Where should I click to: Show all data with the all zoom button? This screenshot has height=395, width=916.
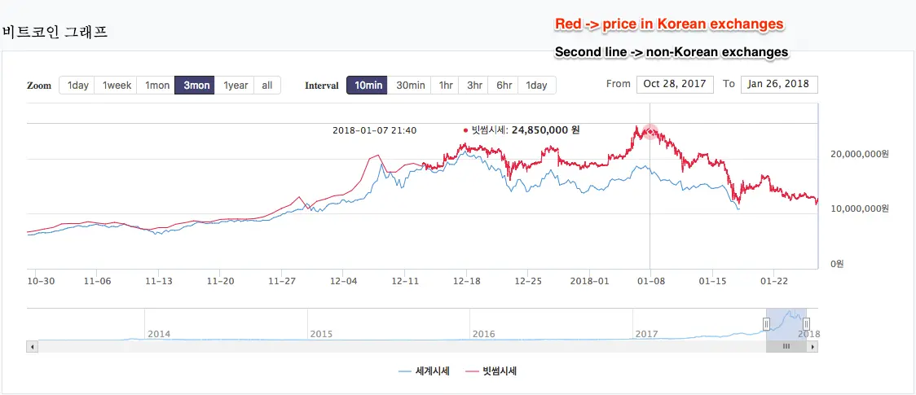[x=267, y=86]
